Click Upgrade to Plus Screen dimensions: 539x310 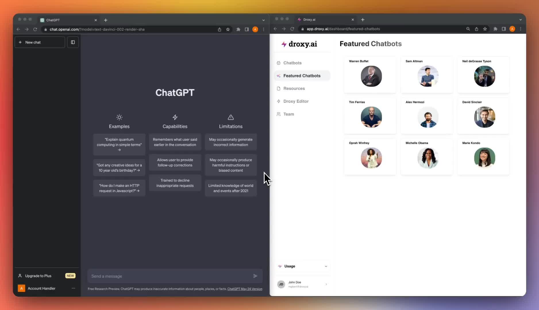[x=47, y=276]
